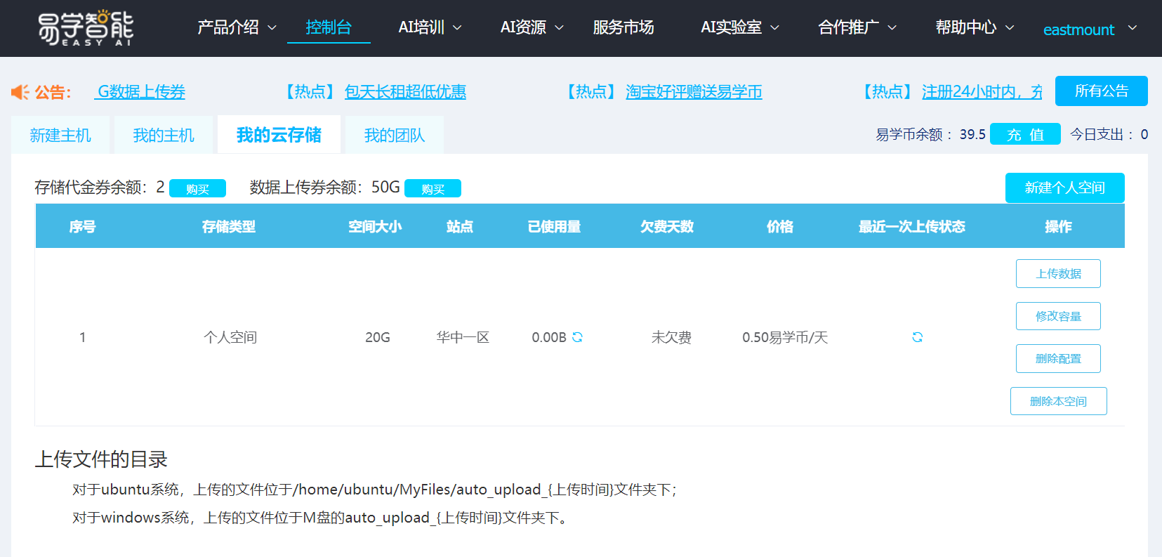The height and width of the screenshot is (557, 1162).
Task: Switch to the 新建主机 tab
Action: [60, 135]
